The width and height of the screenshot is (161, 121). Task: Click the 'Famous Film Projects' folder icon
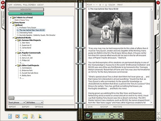[18, 40]
